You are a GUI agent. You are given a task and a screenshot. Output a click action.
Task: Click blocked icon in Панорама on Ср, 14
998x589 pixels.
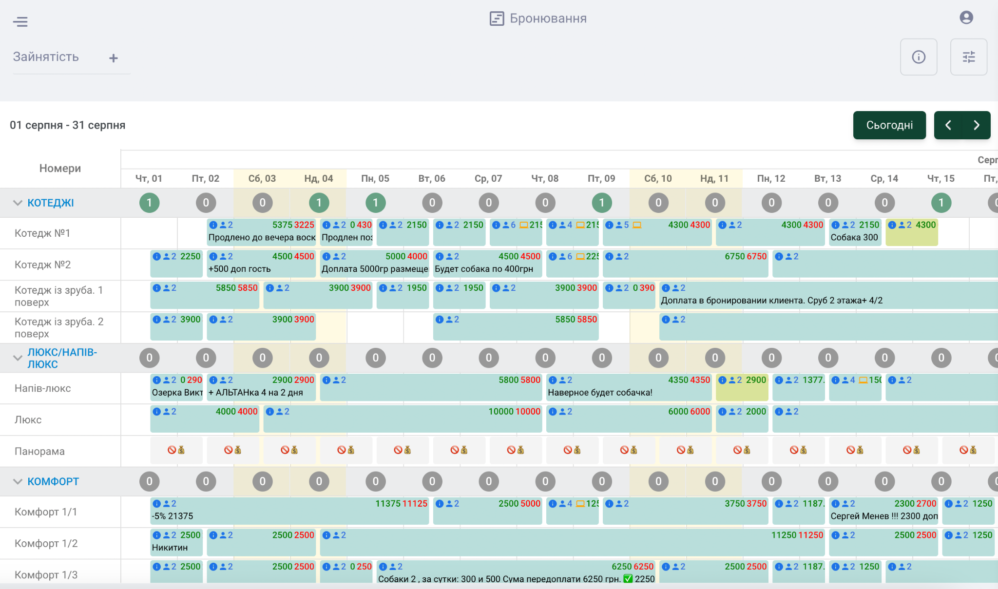[x=907, y=450]
